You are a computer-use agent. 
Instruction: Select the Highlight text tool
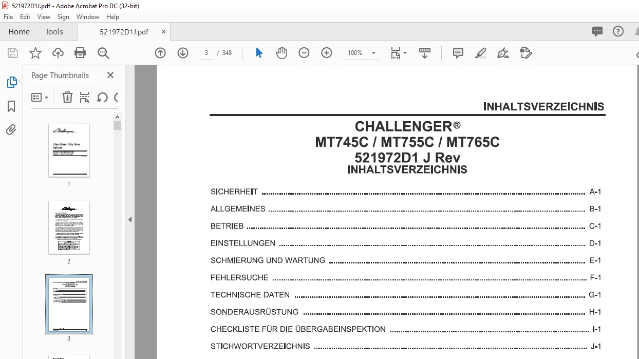point(481,53)
